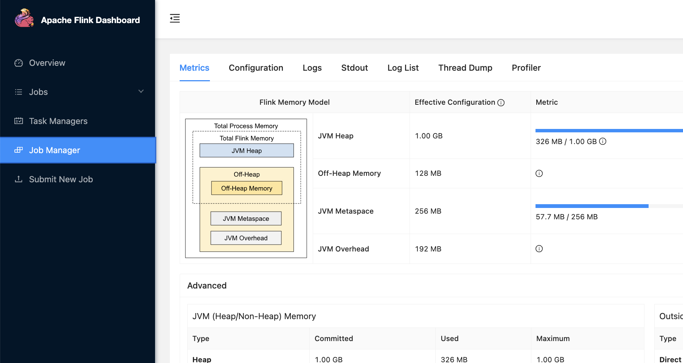
Task: Click the JVM Heap usage progress bar
Action: 609,131
